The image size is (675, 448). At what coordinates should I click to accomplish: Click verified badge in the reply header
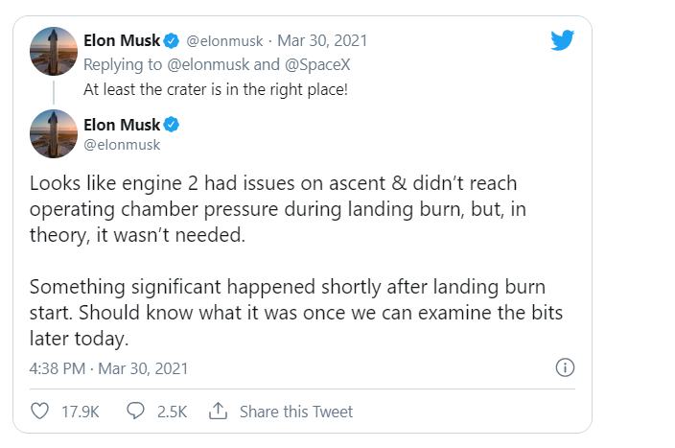coord(171,41)
